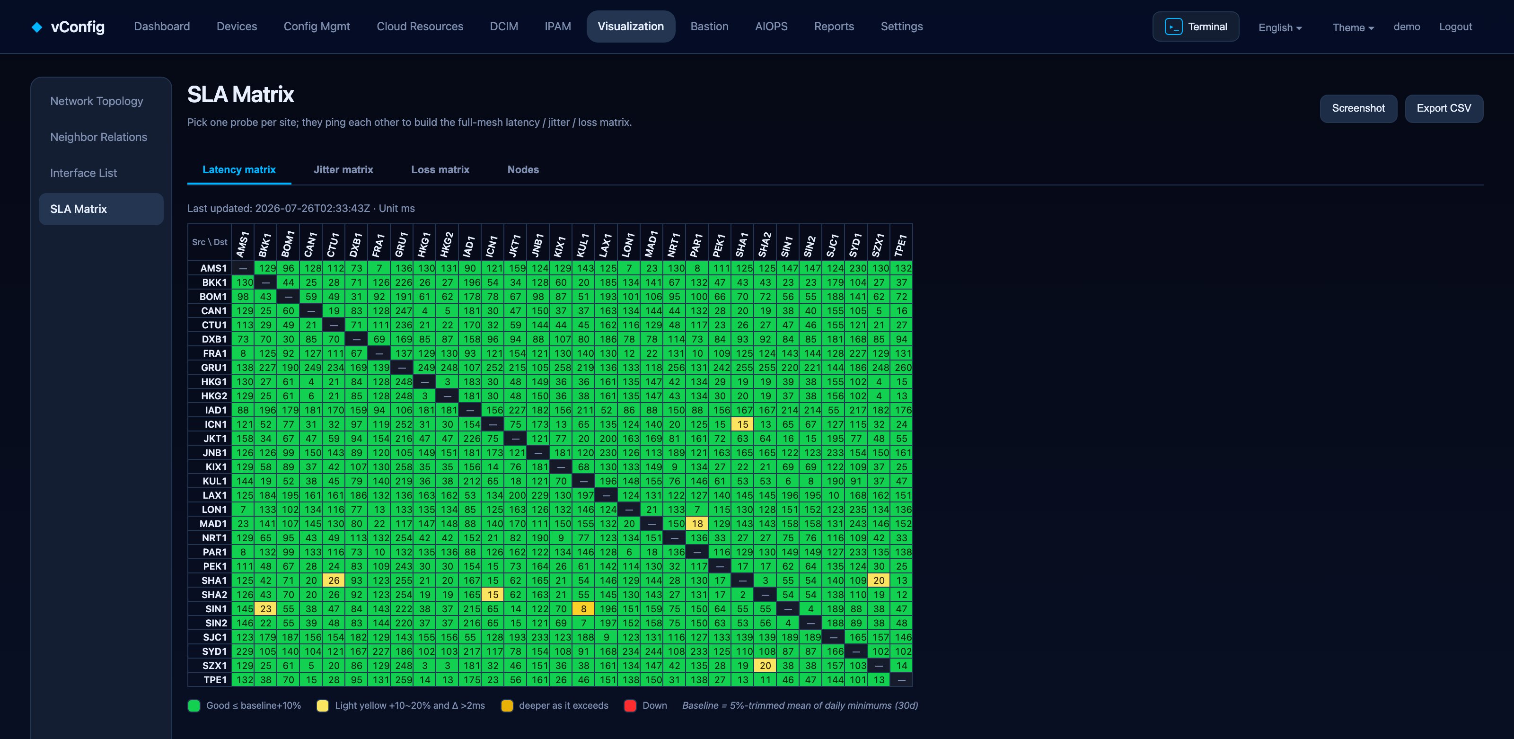Screen dimensions: 1514x739
Task: Click yellow cell 20 in SZX1 row
Action: pyautogui.click(x=765, y=666)
